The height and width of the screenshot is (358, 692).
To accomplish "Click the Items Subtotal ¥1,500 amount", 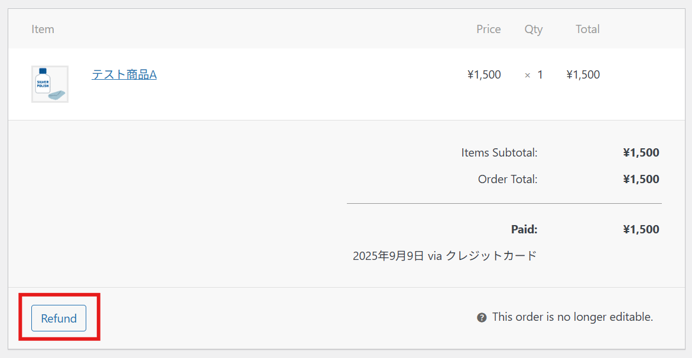I will [641, 153].
